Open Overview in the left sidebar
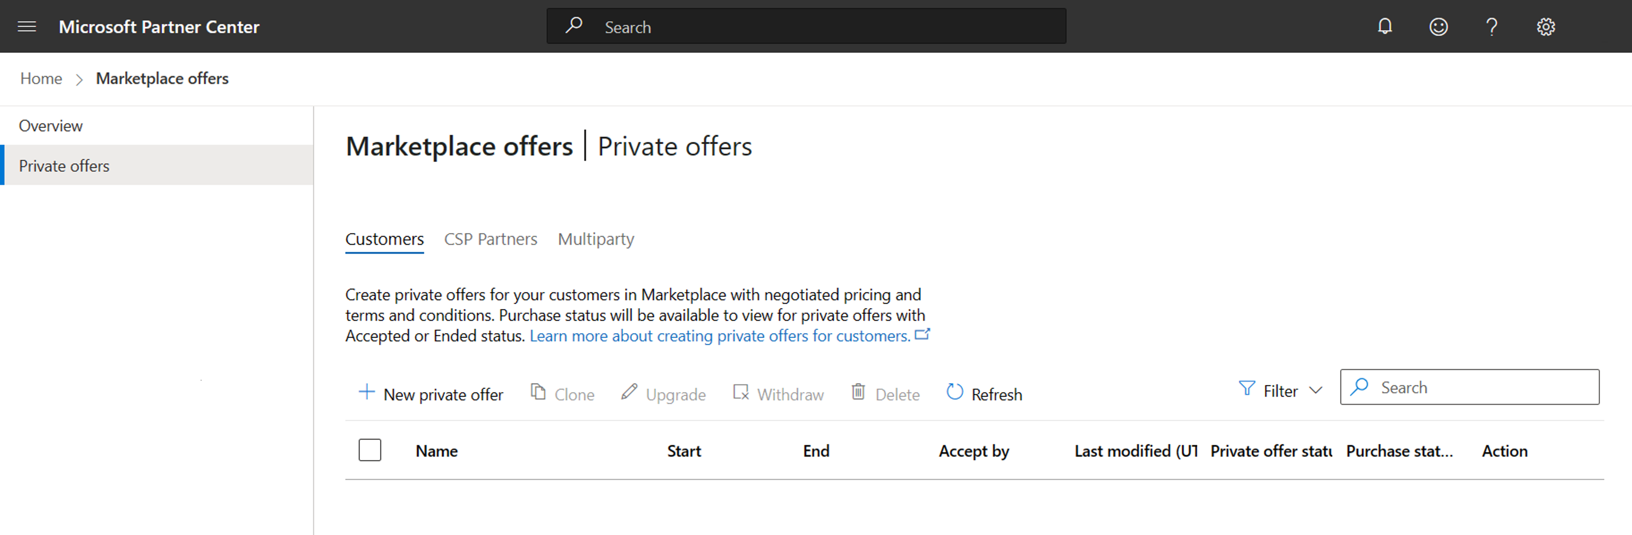Viewport: 1632px width, 535px height. (x=51, y=126)
